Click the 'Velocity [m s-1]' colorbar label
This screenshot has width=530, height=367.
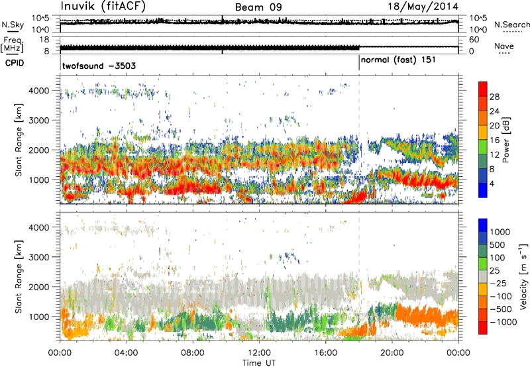coord(523,276)
